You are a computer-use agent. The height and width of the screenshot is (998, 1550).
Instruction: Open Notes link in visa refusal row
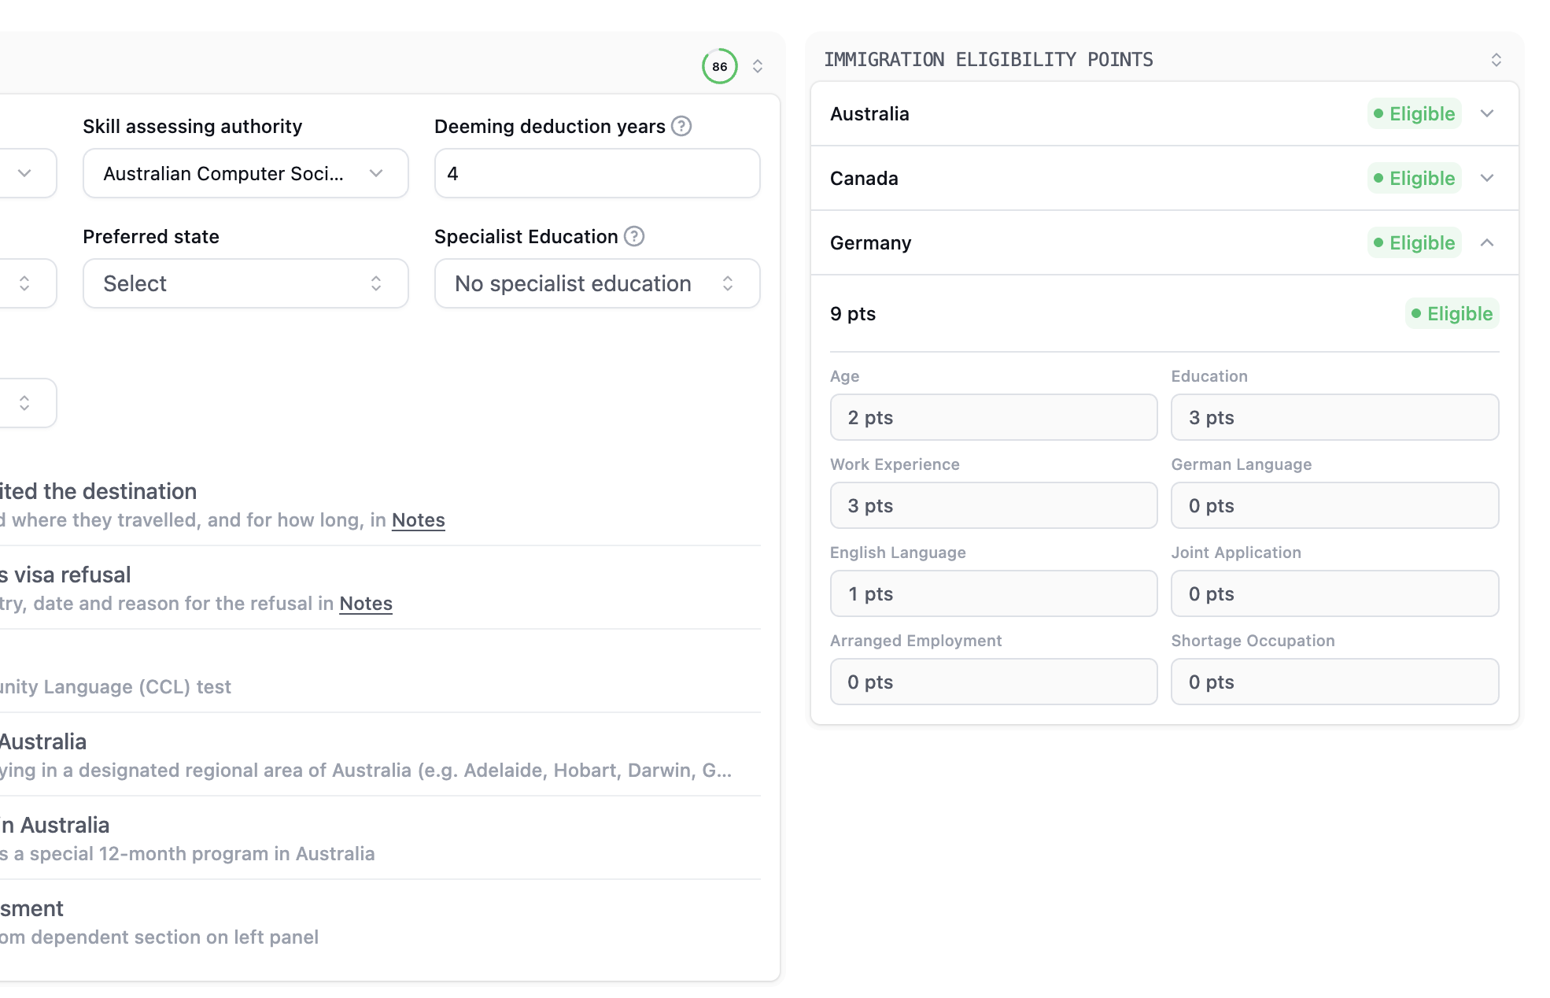(366, 604)
